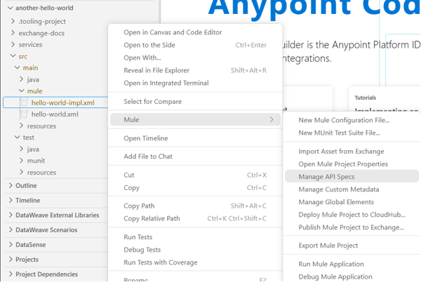Click the hello-world.xml file icon
The image size is (421, 282).
tap(24, 114)
